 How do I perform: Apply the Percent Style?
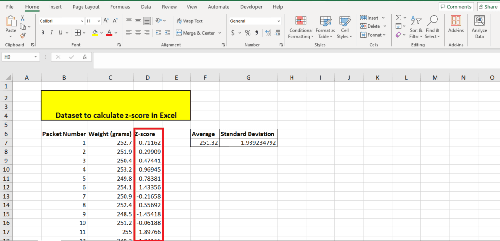click(248, 33)
